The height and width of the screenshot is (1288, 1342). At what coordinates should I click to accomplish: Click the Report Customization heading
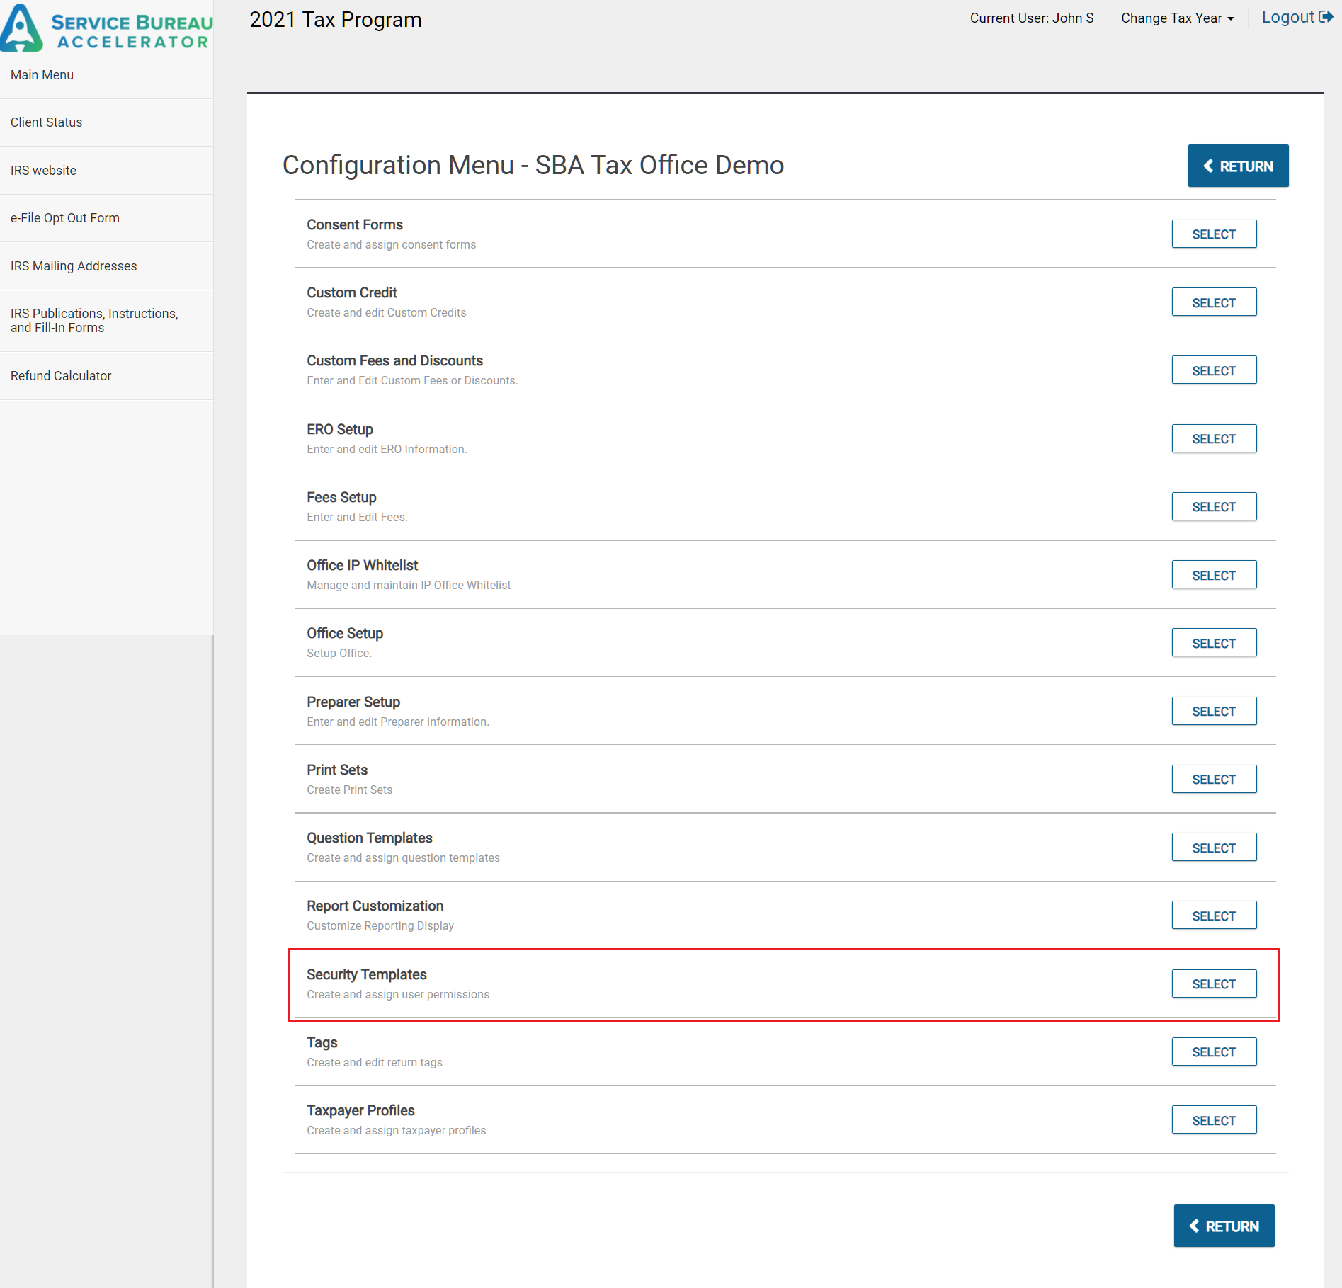(375, 906)
